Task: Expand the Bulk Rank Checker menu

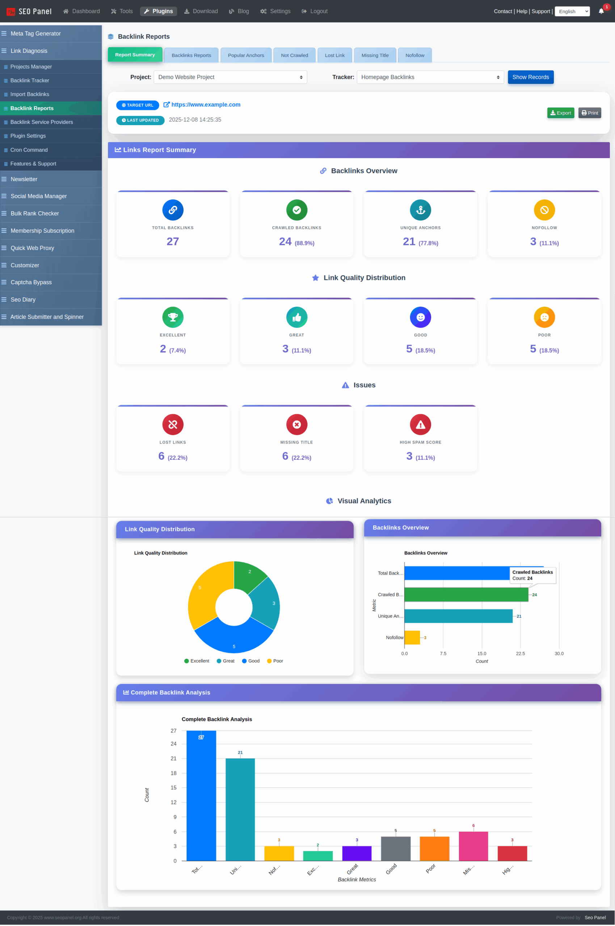Action: pyautogui.click(x=51, y=213)
